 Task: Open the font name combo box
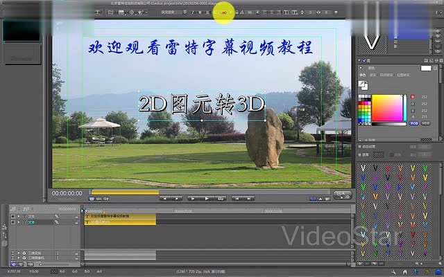click(173, 12)
